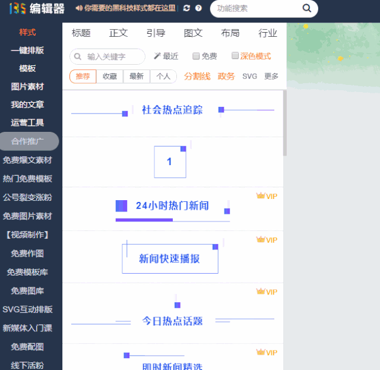This screenshot has width=380, height=370.
Task: Click the 你需要的黑科技样式都在这里 announcement
Action: coord(130,8)
